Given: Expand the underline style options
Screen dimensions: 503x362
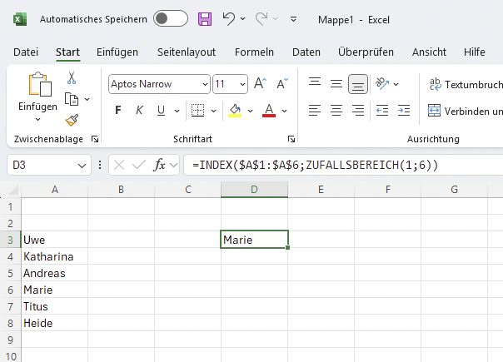Looking at the screenshot, I should [177, 111].
